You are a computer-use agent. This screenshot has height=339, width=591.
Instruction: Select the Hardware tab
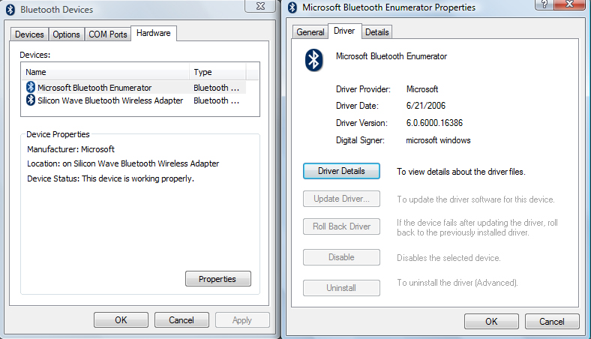[x=154, y=33]
